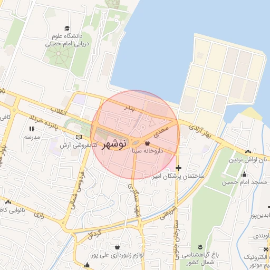This screenshot has height=270, width=270.
Task: Click the فردوسی شمالی street label
Action: coord(78,190)
